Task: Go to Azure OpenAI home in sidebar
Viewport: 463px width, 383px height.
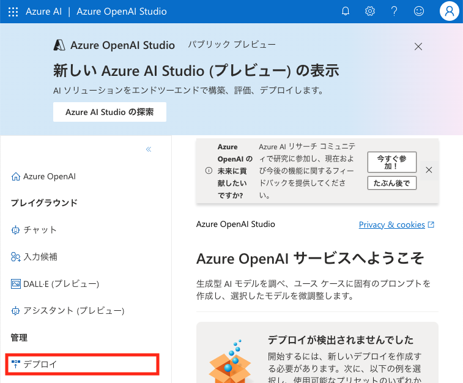Action: 43,177
